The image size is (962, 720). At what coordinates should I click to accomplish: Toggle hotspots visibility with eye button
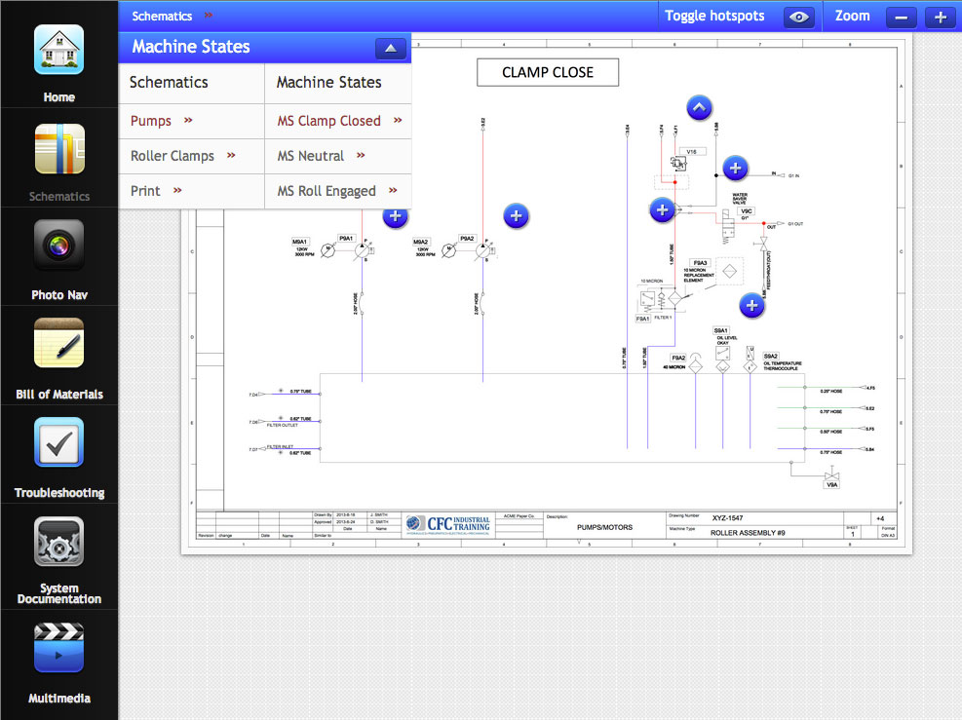point(799,17)
